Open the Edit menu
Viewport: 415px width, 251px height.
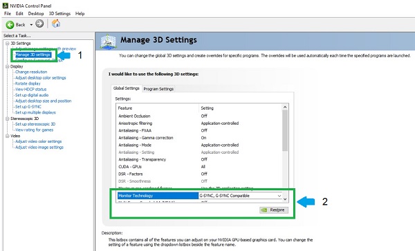point(19,14)
